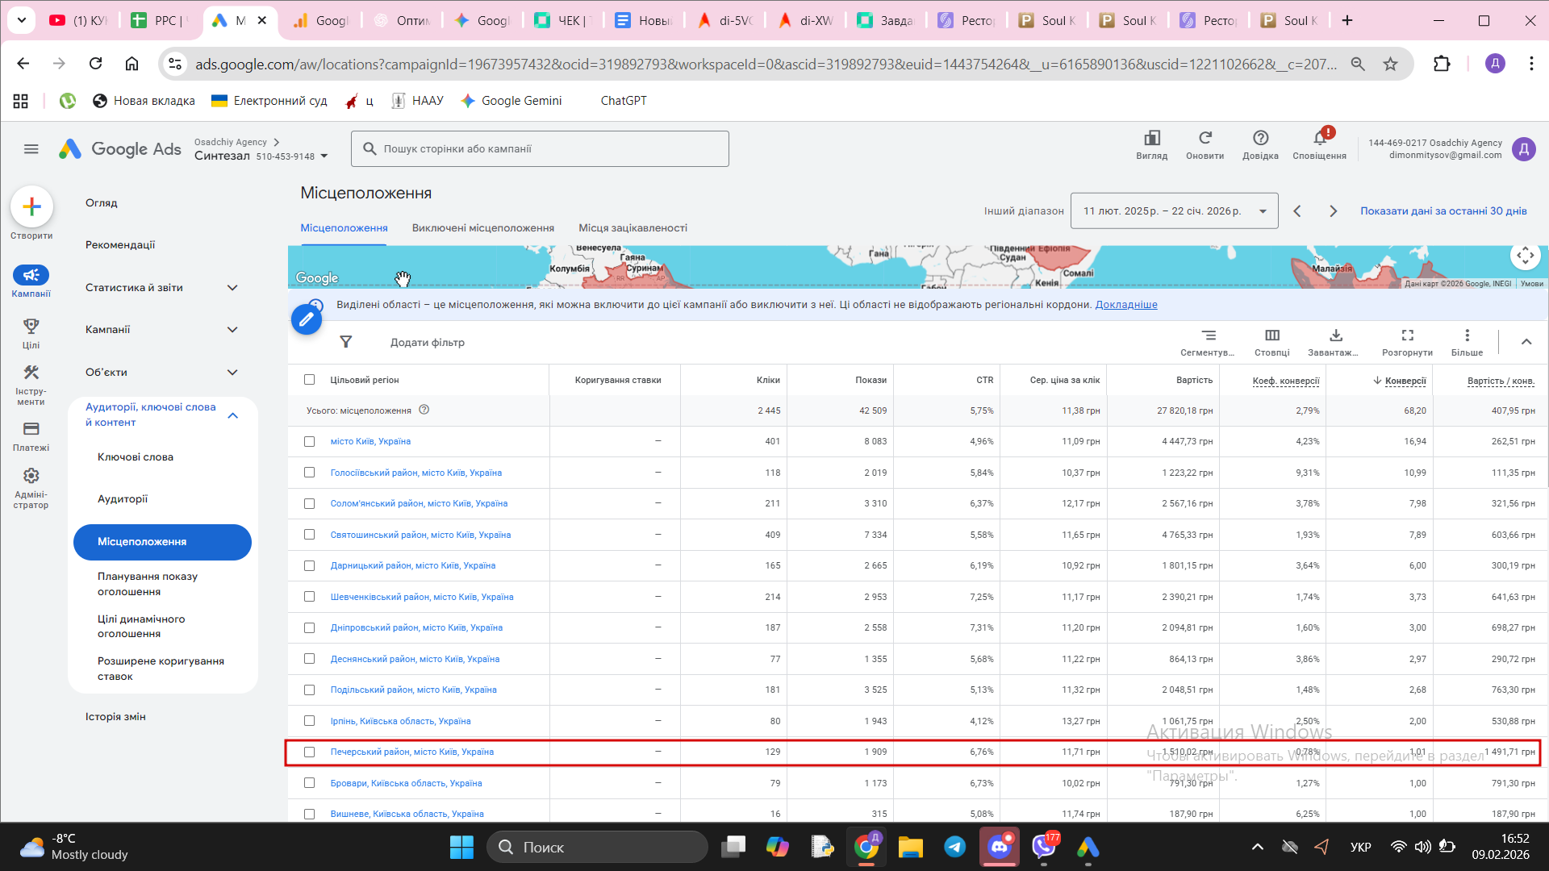
Task: Open the Goals trophy icon
Action: coord(31,327)
